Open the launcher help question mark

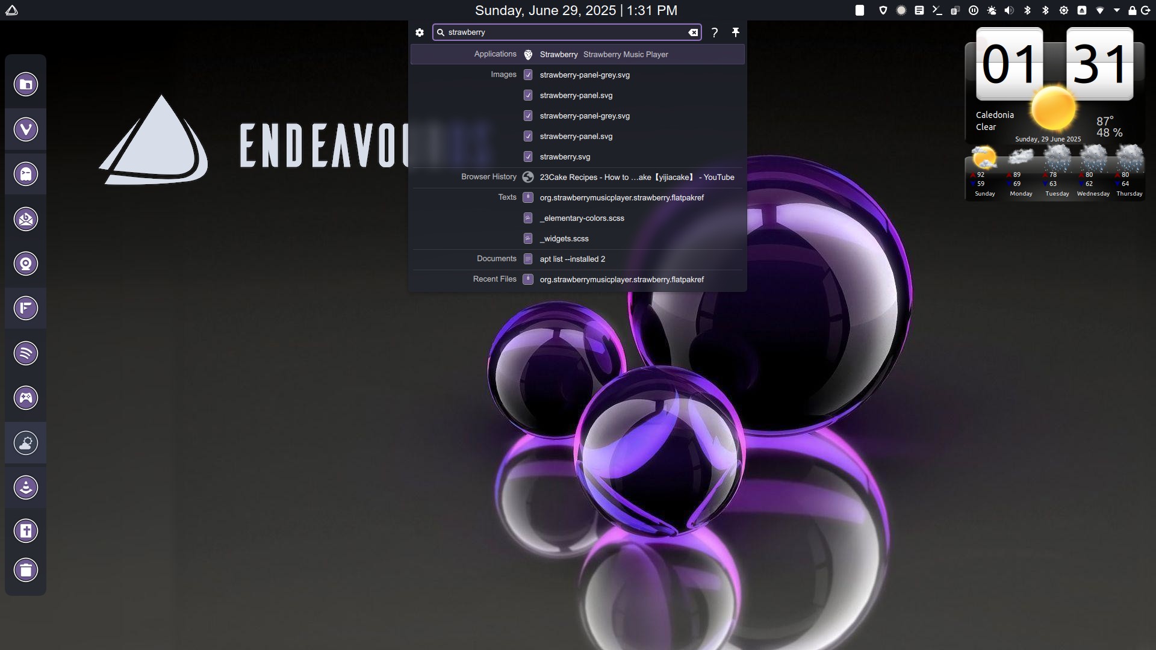pyautogui.click(x=714, y=32)
